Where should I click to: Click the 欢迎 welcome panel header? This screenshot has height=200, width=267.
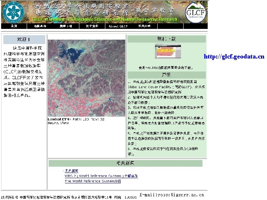pos(24,39)
